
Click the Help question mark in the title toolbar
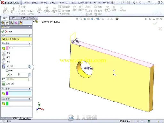[149, 2]
